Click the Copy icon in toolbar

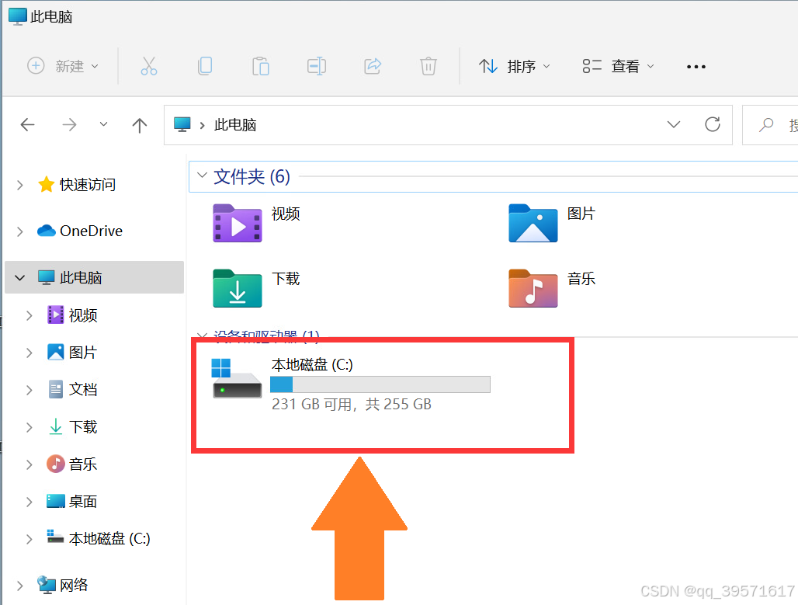point(205,66)
